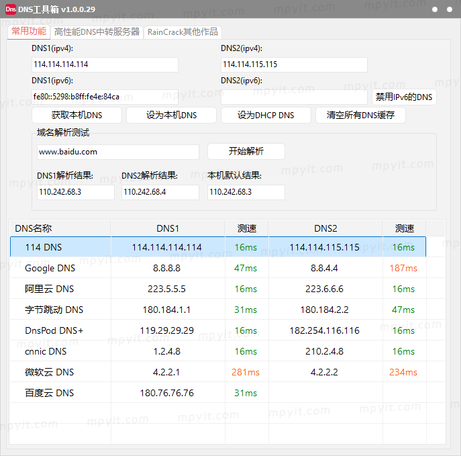The width and height of the screenshot is (461, 456).
Task: Select the cnnic DNS row
Action: click(218, 351)
